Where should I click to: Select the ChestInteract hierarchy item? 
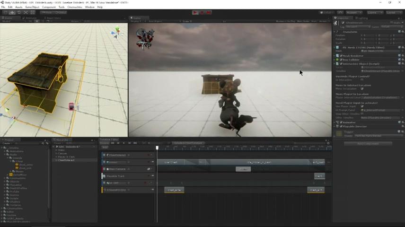pos(66,160)
